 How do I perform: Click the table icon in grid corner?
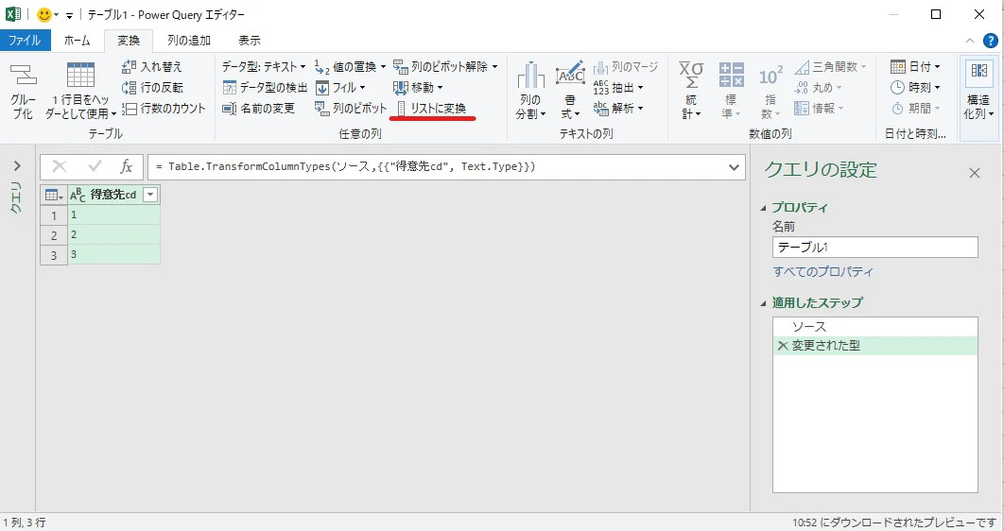53,195
